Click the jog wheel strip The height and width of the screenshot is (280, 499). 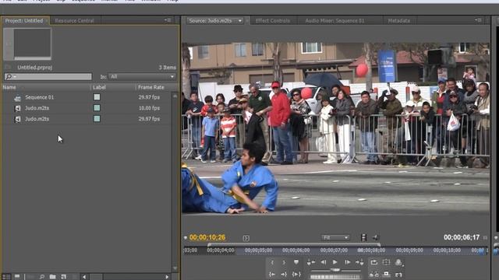click(x=335, y=277)
